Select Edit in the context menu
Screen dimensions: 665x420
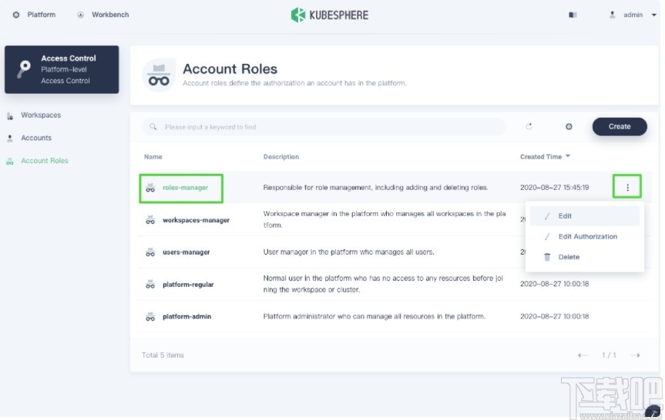click(x=566, y=216)
